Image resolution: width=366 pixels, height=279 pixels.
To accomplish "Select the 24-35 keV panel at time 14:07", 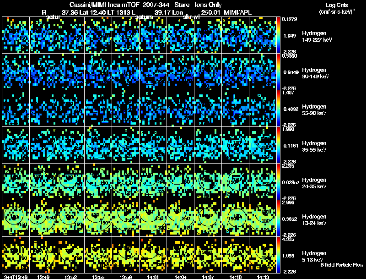I will pyautogui.click(x=208, y=182).
